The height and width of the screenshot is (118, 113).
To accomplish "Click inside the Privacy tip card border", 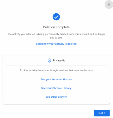I will [x=56, y=80].
